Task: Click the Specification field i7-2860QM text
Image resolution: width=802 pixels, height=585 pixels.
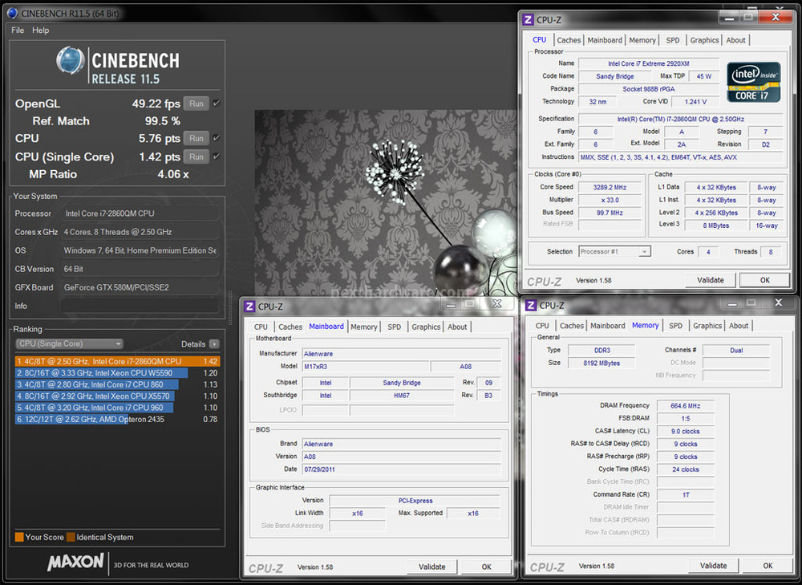Action: [x=680, y=119]
